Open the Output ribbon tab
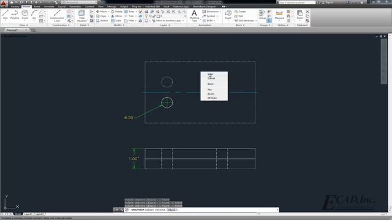This screenshot has height=220, width=392. [x=124, y=7]
